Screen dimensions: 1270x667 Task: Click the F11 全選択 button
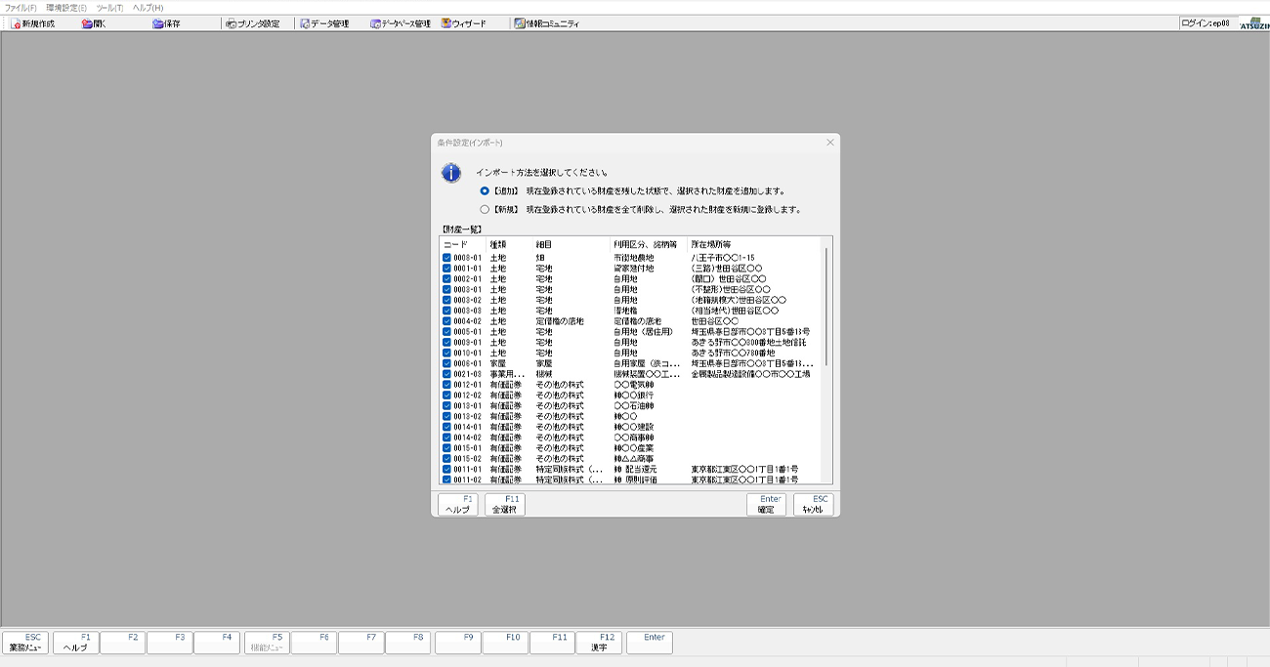click(x=505, y=504)
